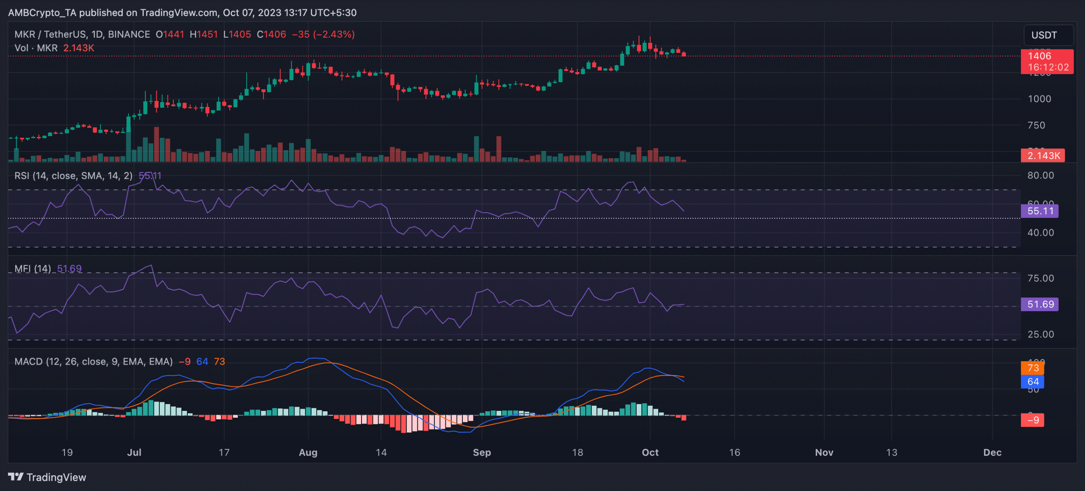1085x491 pixels.
Task: Click the MFI axis tag 51.69
Action: click(x=1040, y=304)
